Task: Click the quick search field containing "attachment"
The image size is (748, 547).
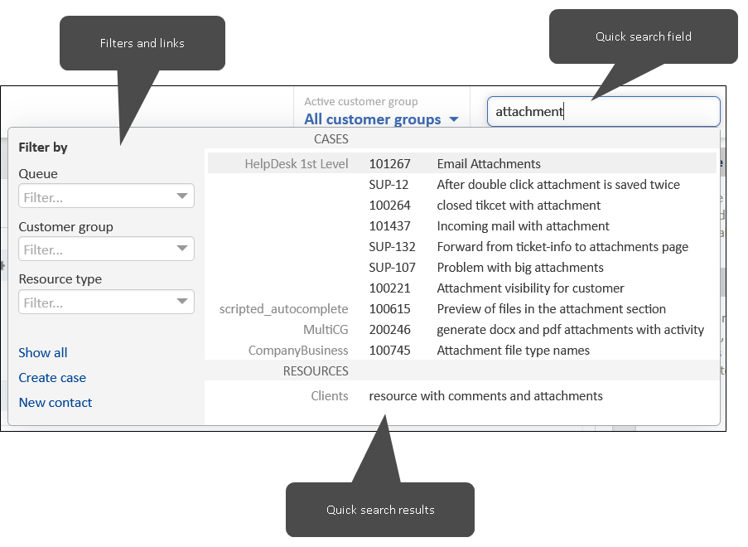Action: tap(603, 112)
